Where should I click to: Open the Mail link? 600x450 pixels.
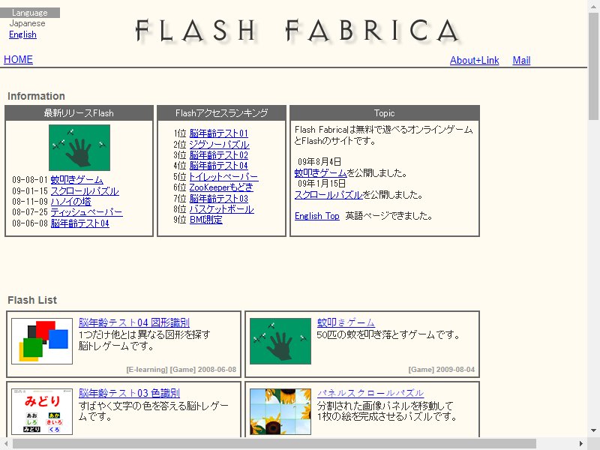(521, 61)
